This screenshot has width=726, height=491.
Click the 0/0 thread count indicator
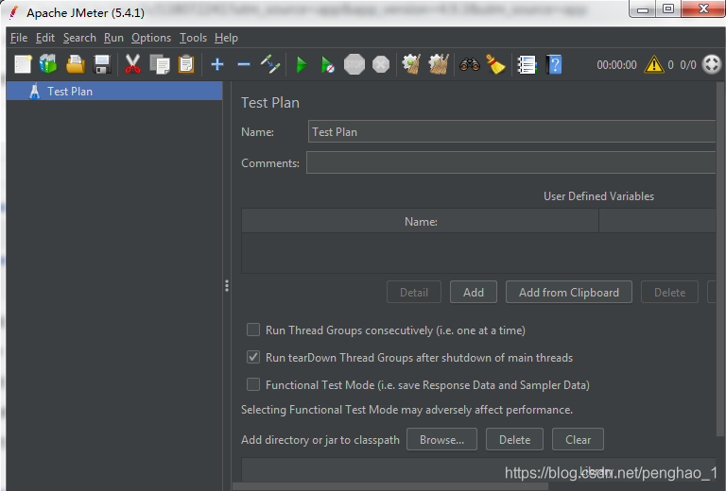(688, 65)
